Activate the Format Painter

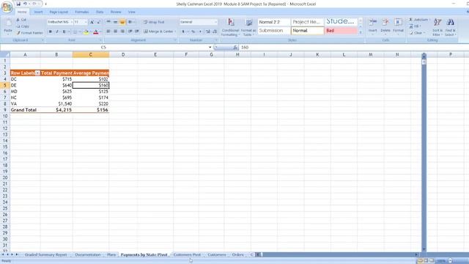pyautogui.click(x=29, y=33)
